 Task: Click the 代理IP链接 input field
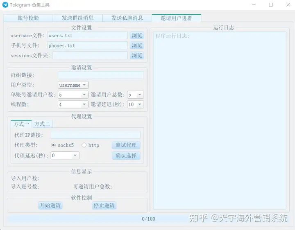(95, 135)
